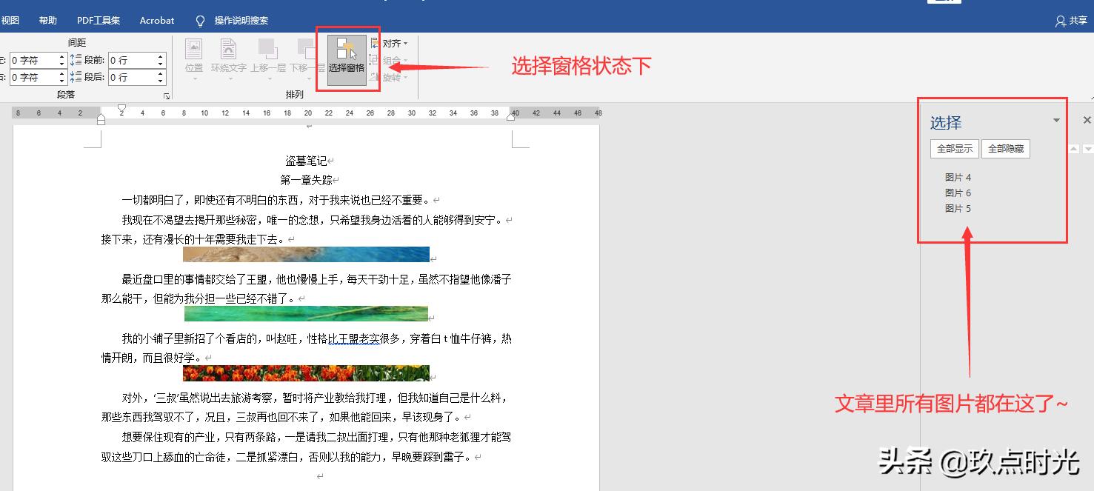Switch to the 视图 (View) ribbon tab
Screen dimensions: 1094x491
click(x=10, y=20)
